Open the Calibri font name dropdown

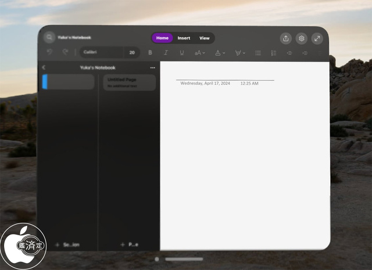[101, 52]
